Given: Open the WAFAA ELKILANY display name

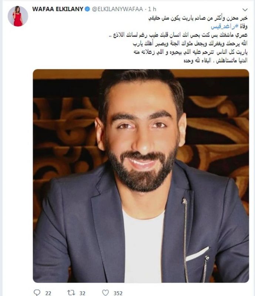Looking at the screenshot, I should coord(58,9).
